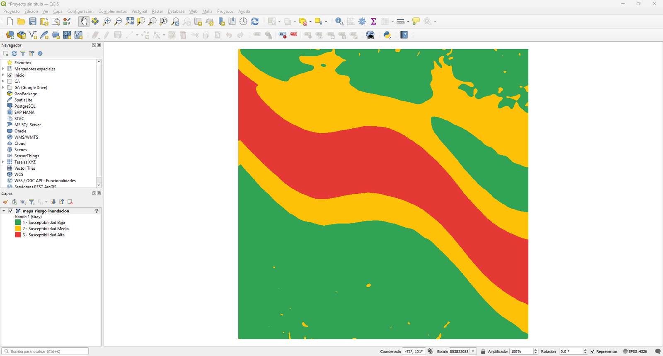Open the Messages log icon in status bar
663x356 pixels.
tap(658, 351)
